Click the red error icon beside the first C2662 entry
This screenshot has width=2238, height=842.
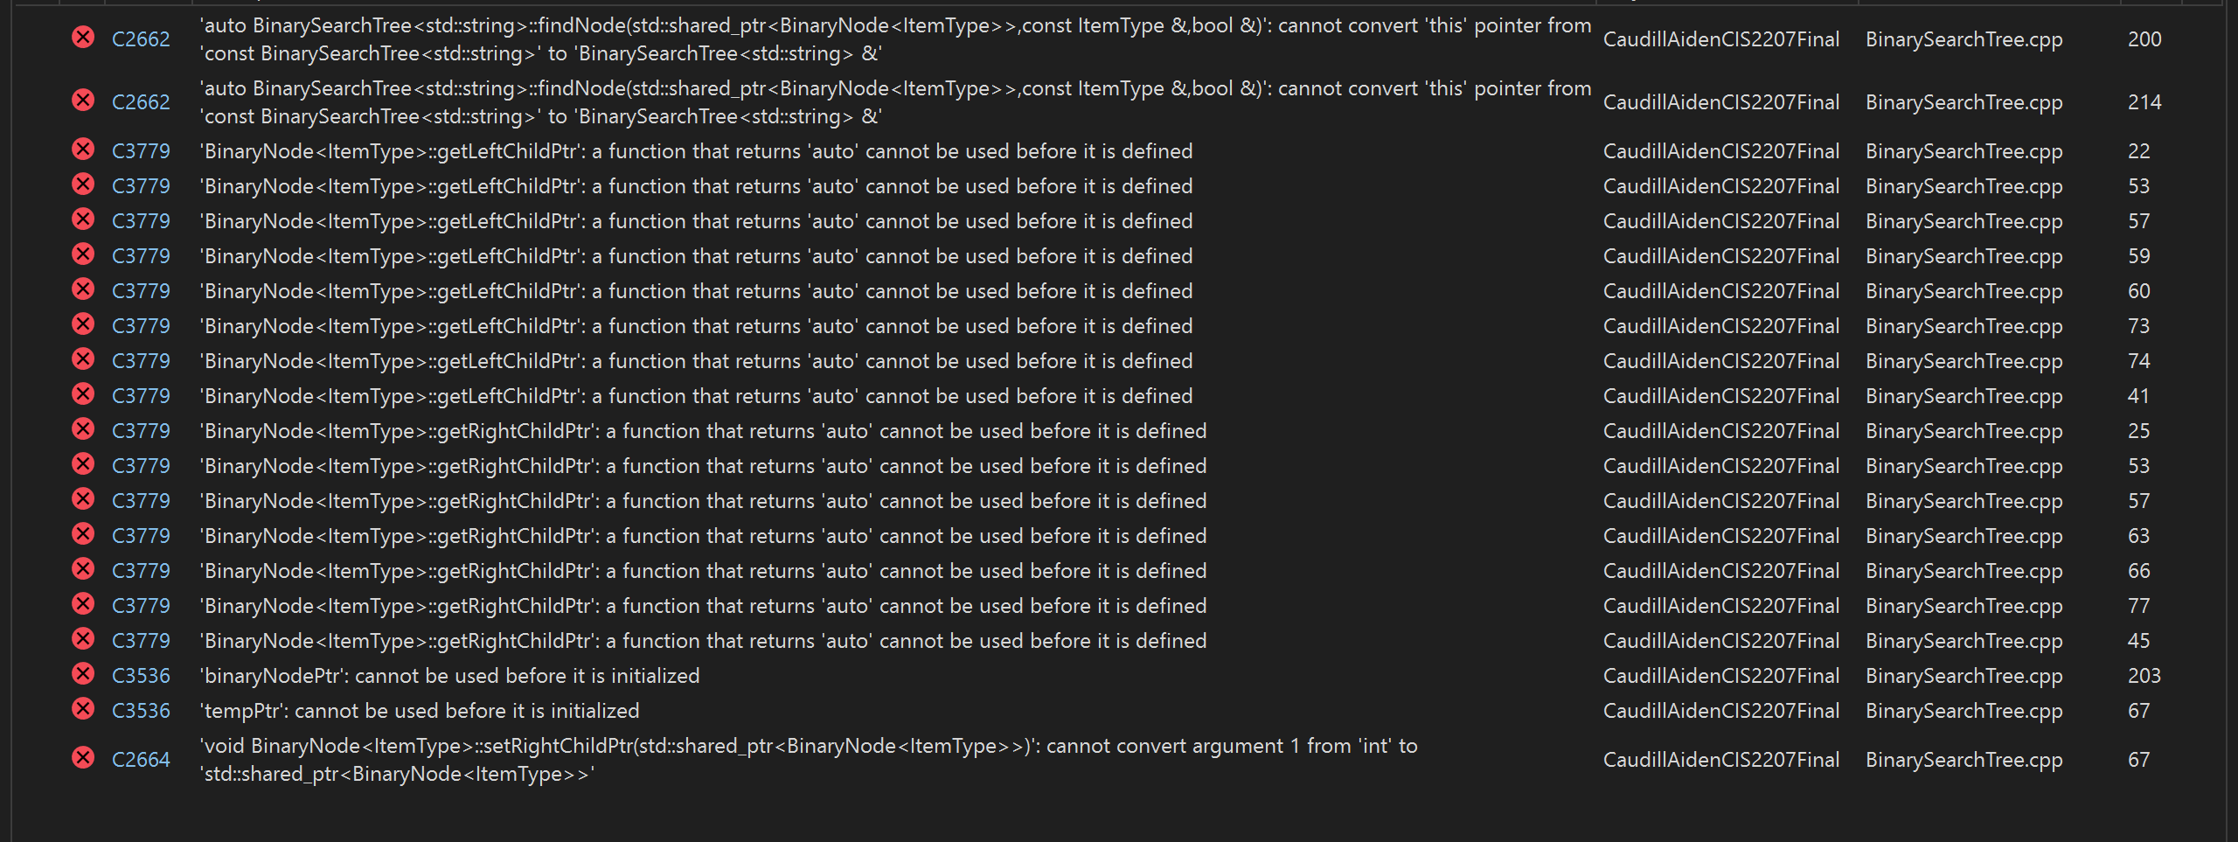(x=83, y=38)
